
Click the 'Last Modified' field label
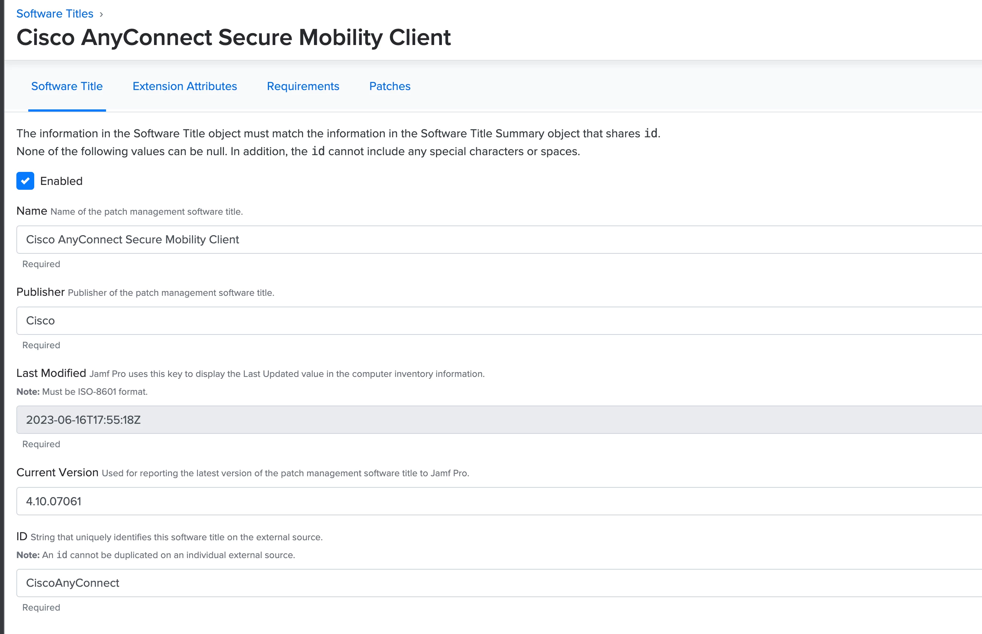tap(51, 374)
